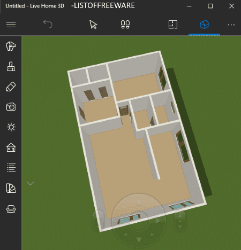This screenshot has height=250, width=241.
Task: Select the arrow pointer tool
Action: click(x=93, y=25)
